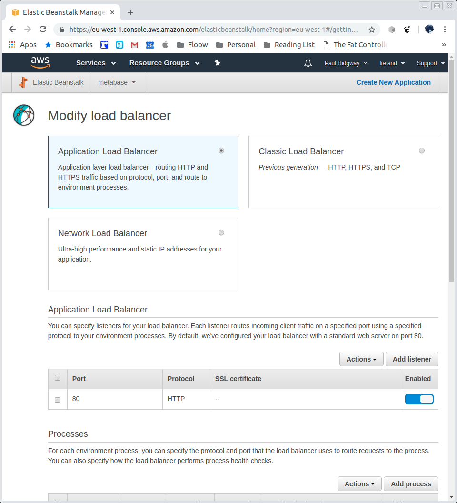Open the Reading List bookmarks folder

pyautogui.click(x=289, y=45)
